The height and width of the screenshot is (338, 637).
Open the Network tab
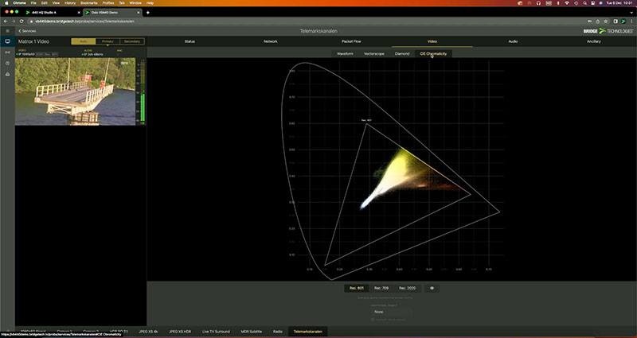point(271,41)
